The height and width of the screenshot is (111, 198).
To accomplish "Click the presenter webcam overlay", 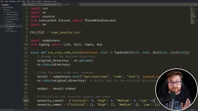I will point(176,89).
